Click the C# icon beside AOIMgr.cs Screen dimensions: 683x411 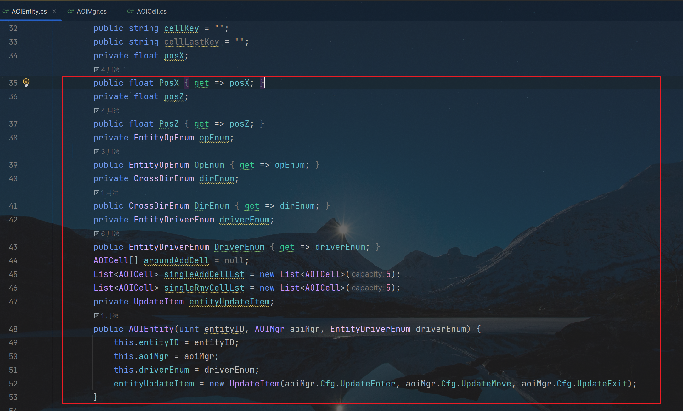pyautogui.click(x=71, y=11)
